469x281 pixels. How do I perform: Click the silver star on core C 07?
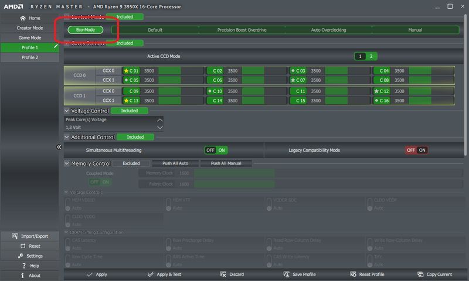coord(293,80)
